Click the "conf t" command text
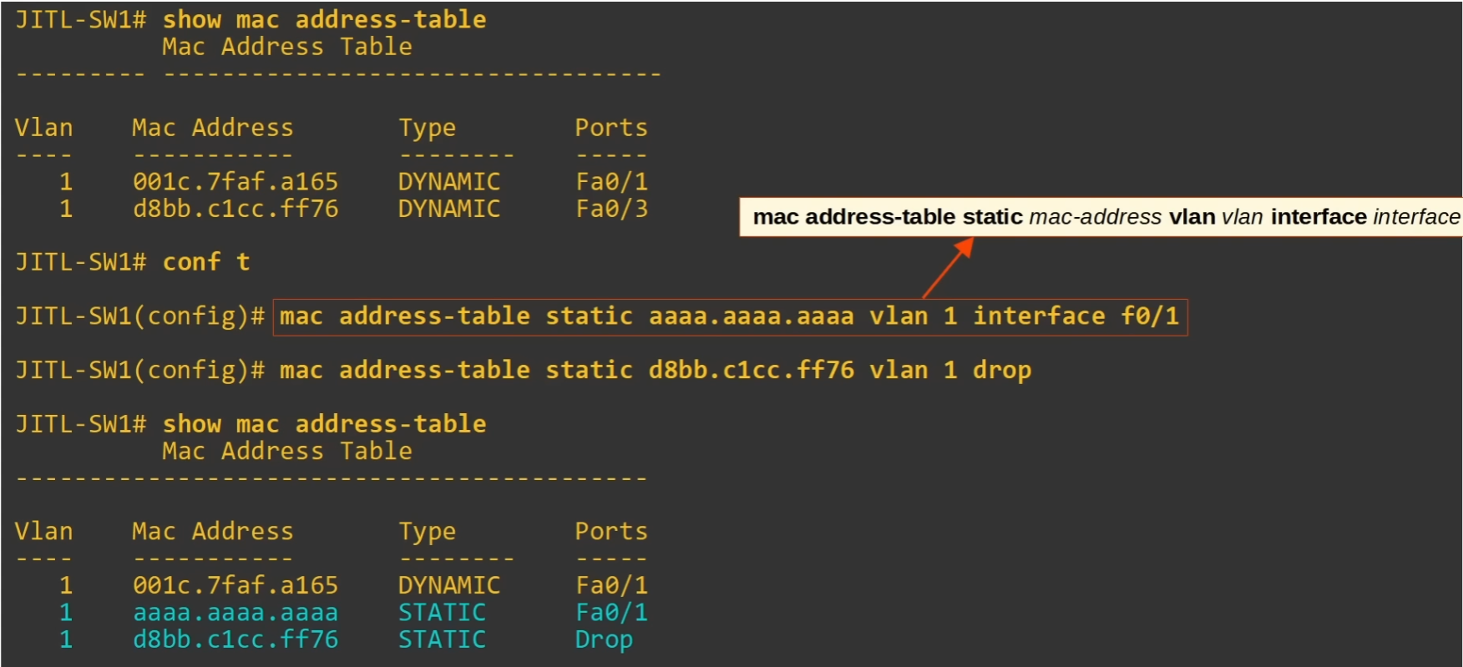This screenshot has height=667, width=1463. (x=206, y=262)
